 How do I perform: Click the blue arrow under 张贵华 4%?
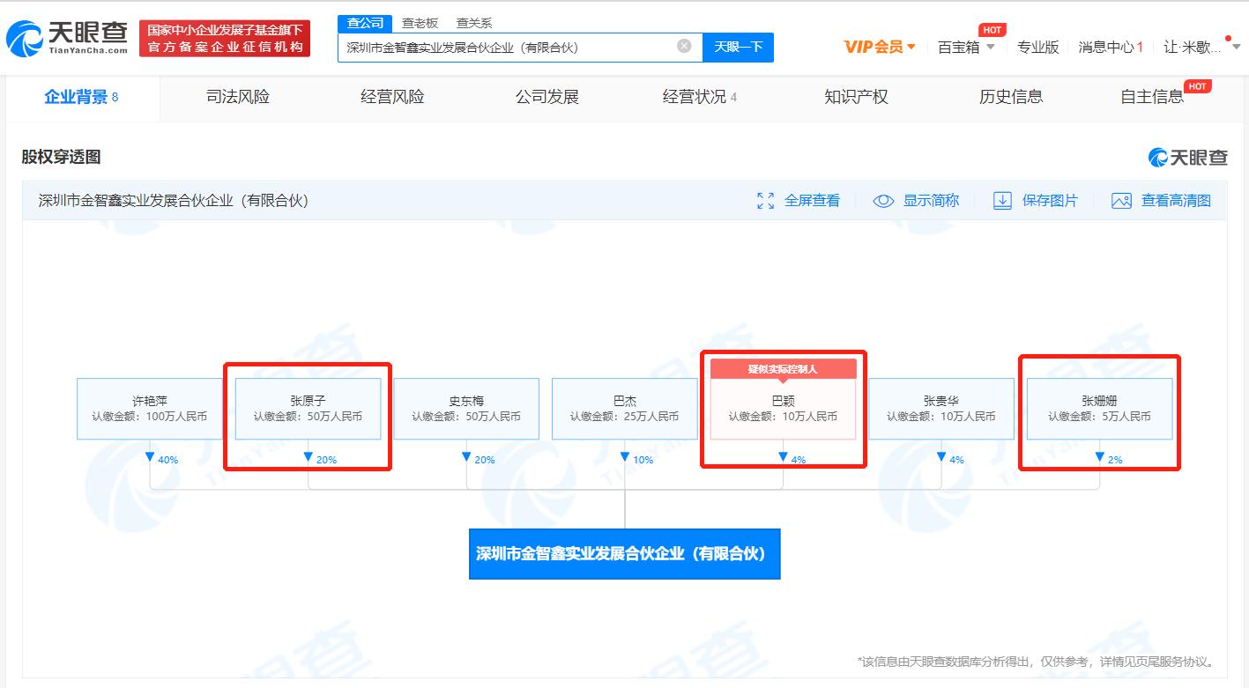pos(941,457)
